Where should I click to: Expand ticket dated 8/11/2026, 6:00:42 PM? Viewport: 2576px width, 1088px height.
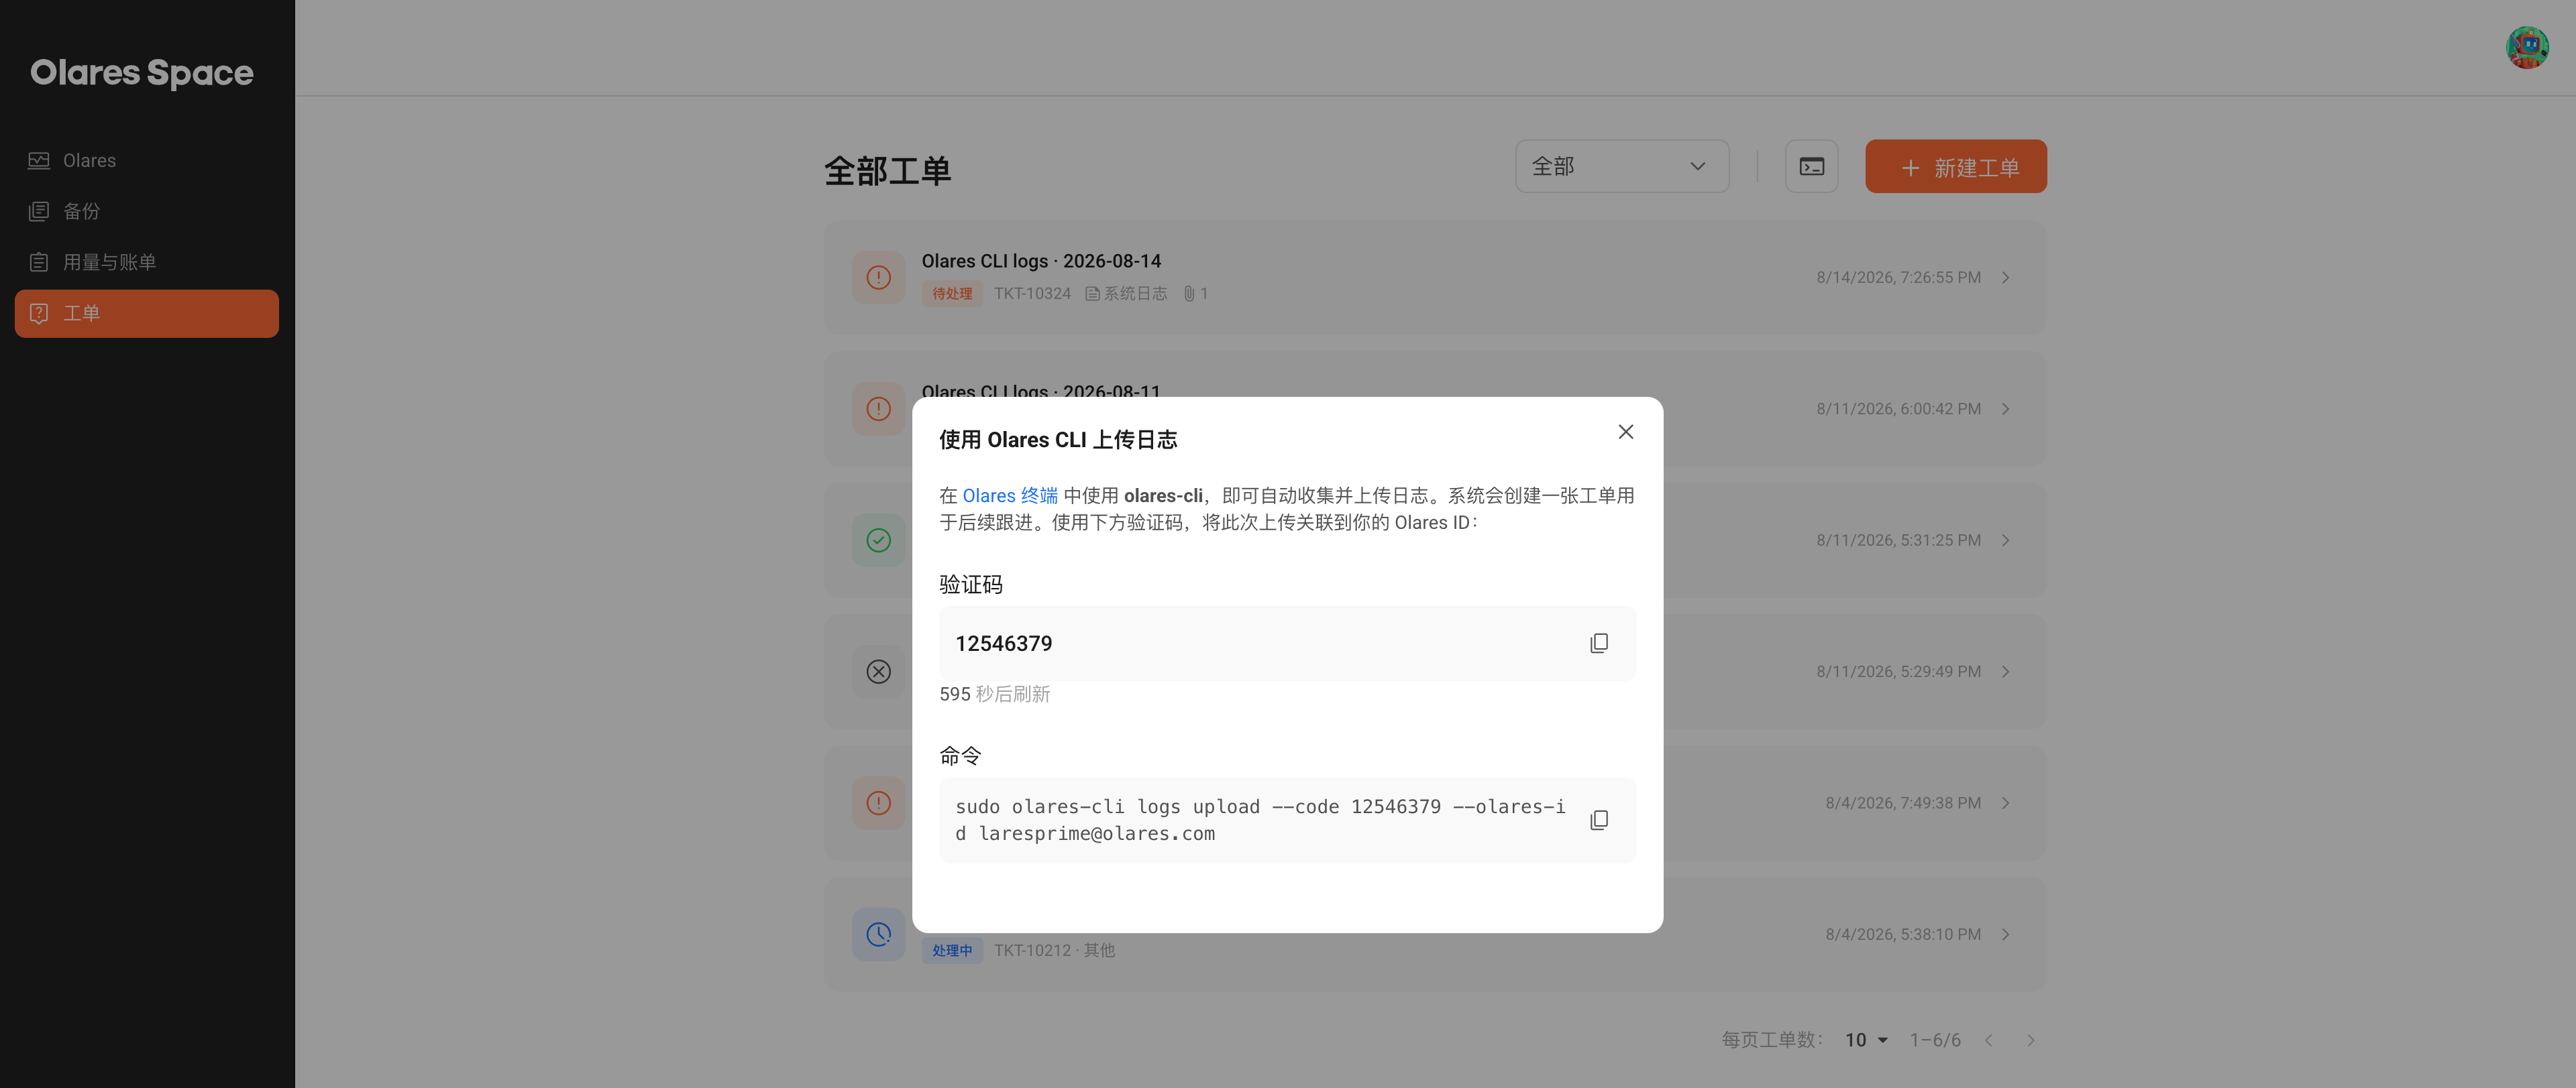[2006, 409]
